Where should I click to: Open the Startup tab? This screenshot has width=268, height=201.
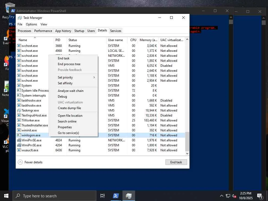point(79,31)
